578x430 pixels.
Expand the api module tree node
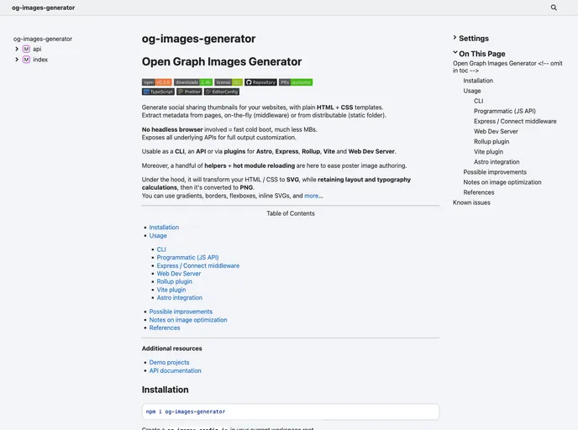pyautogui.click(x=17, y=49)
